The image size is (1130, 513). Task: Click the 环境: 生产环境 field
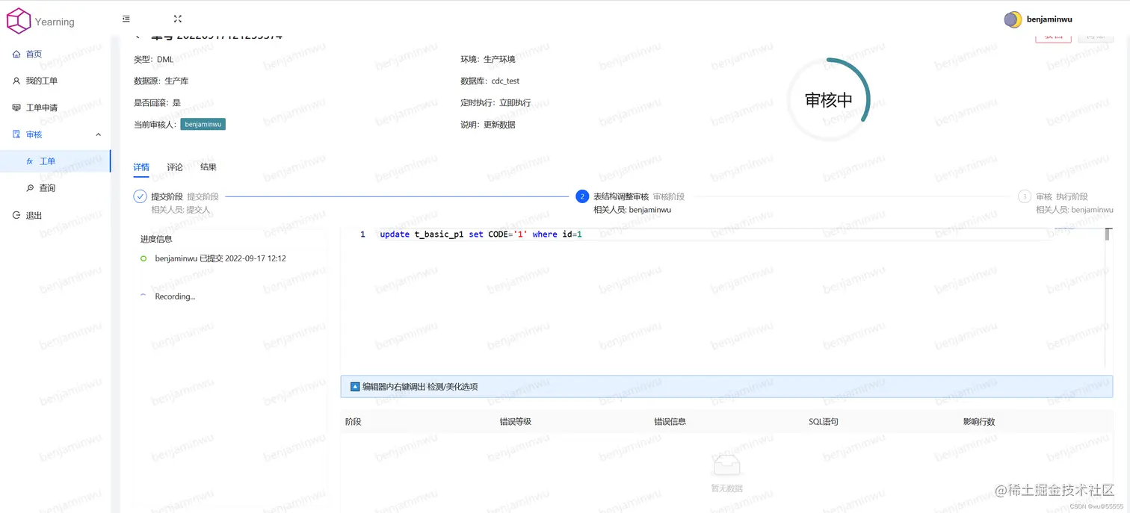(x=488, y=59)
